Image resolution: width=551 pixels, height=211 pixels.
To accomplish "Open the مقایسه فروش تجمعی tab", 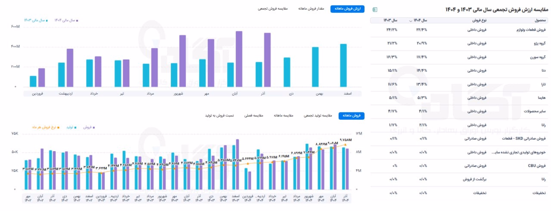I will pyautogui.click(x=273, y=9).
